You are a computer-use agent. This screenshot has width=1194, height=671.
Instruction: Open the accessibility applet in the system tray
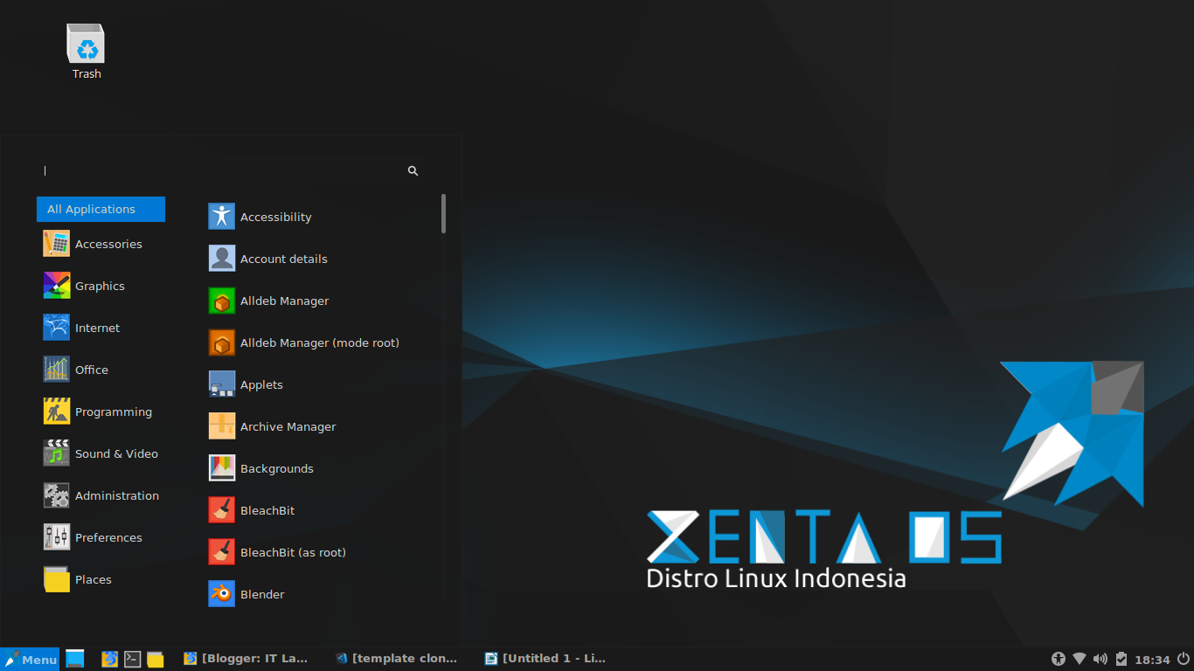pos(1059,659)
